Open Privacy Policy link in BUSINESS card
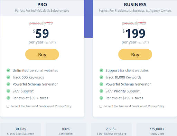Image resolution: width=177 pixels, height=136 pixels. (156, 106)
